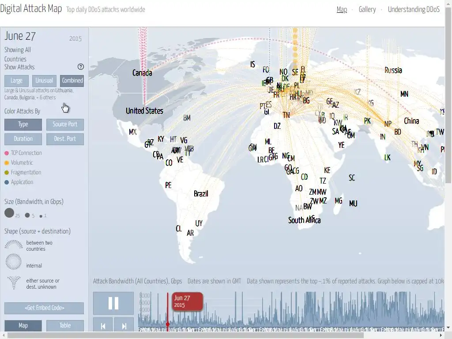Select Canada on the map

click(x=142, y=73)
